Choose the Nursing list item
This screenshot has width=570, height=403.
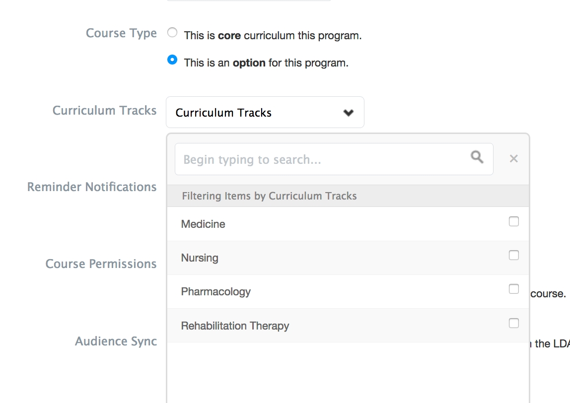coord(200,258)
